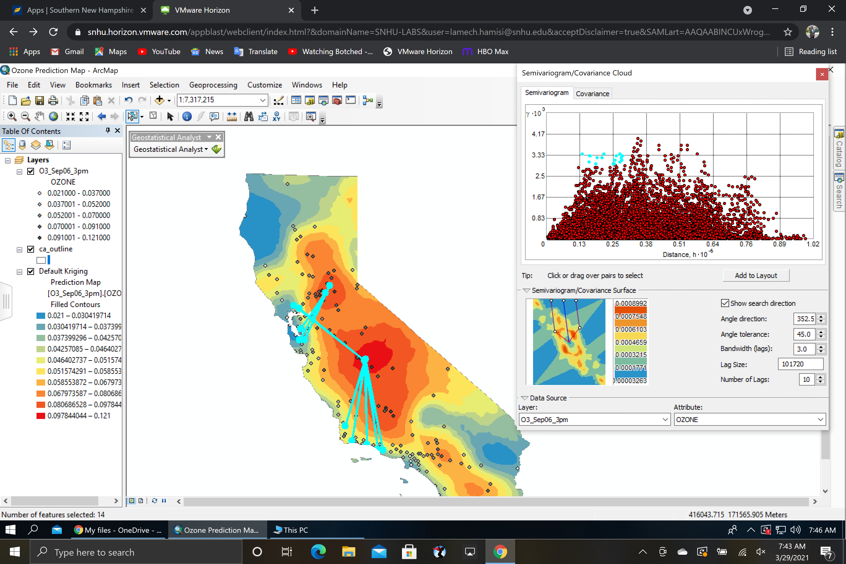Click Add to Layout button
Image resolution: width=846 pixels, height=564 pixels.
coord(756,276)
